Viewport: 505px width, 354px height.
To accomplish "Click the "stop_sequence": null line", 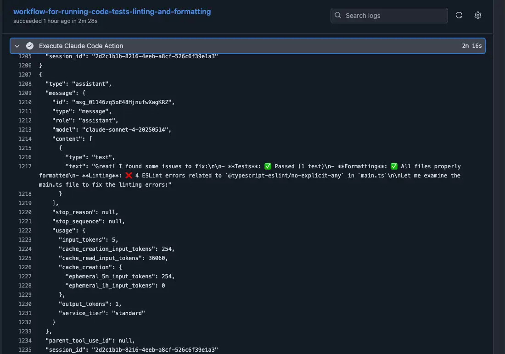I will (x=88, y=221).
